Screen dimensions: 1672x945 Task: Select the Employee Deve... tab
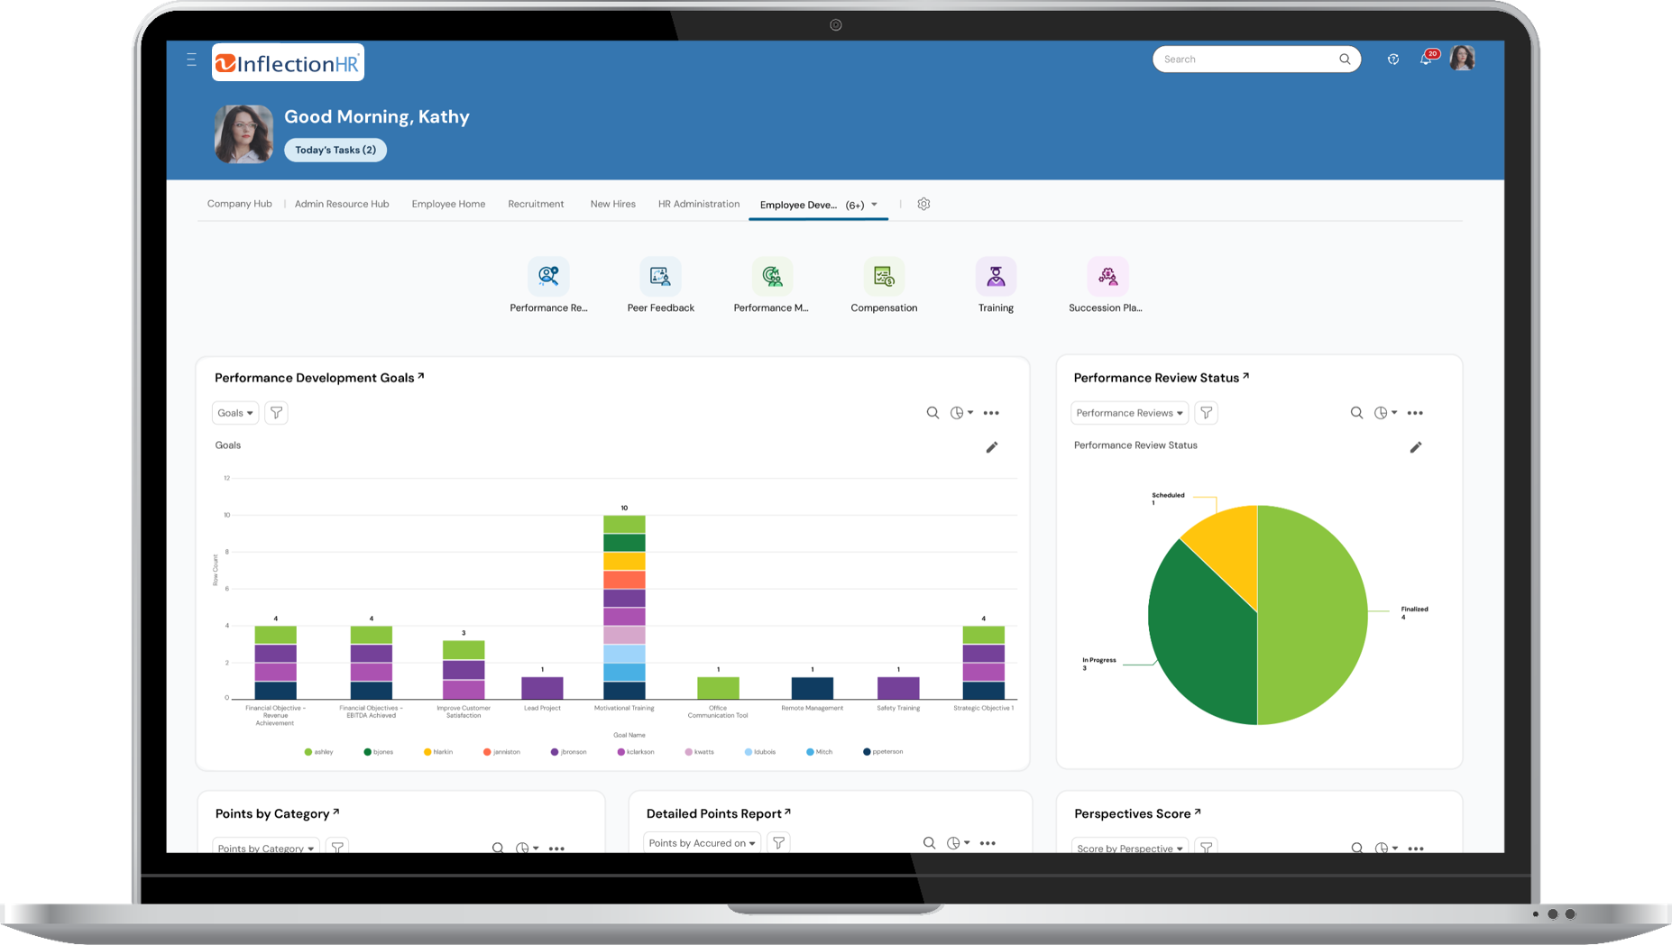(x=798, y=205)
